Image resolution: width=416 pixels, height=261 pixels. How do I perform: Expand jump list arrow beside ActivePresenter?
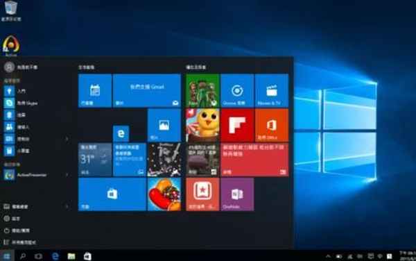click(x=67, y=175)
